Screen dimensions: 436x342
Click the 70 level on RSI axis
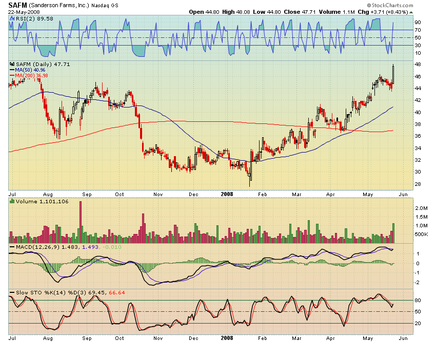418,30
